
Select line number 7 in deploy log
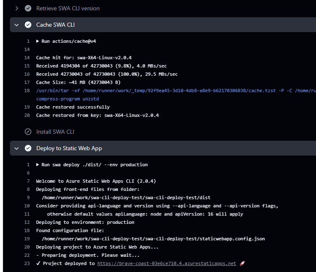28,181
